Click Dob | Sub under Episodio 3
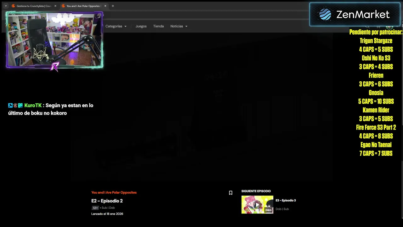The image size is (403, 227). click(282, 209)
